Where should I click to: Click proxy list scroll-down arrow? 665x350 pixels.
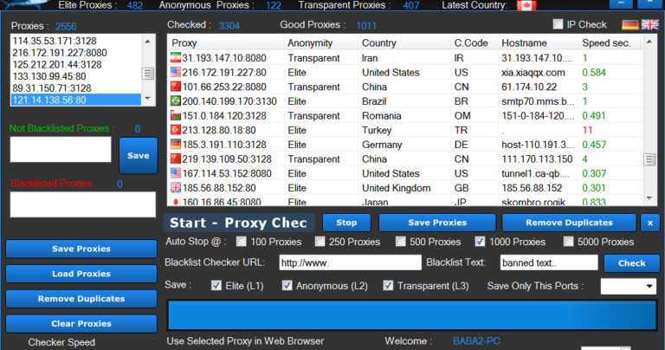(147, 98)
